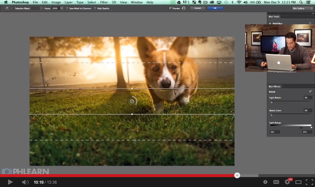The image size is (315, 187).
Task: Enter fullscreen video mode
Action: point(309,182)
